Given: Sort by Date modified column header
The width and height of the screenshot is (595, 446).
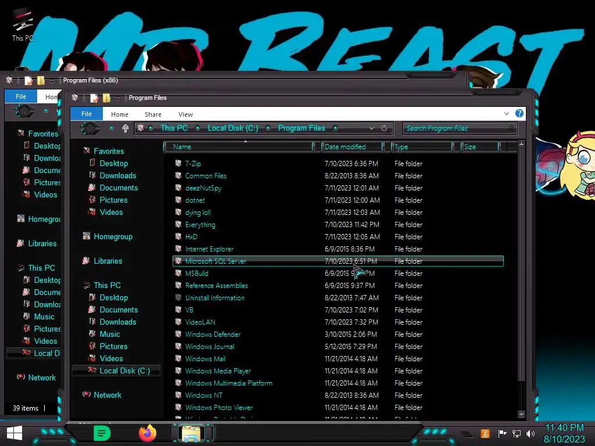Looking at the screenshot, I should tap(352, 147).
